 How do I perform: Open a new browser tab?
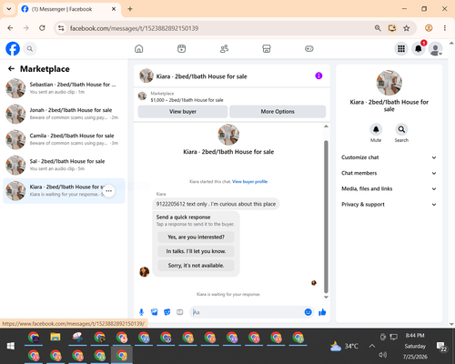point(130,9)
